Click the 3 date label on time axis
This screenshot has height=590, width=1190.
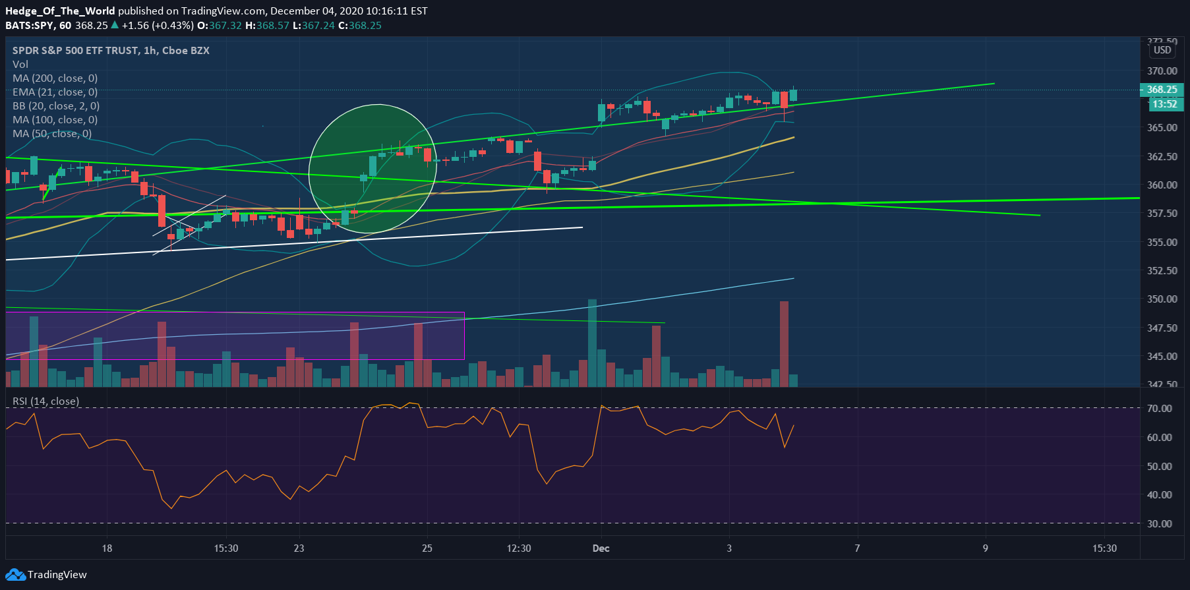click(x=729, y=548)
